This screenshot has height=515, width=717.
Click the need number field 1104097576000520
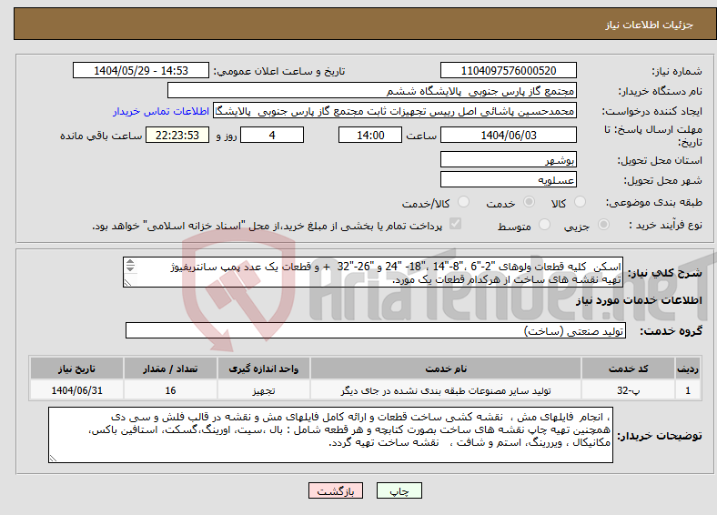[508, 70]
